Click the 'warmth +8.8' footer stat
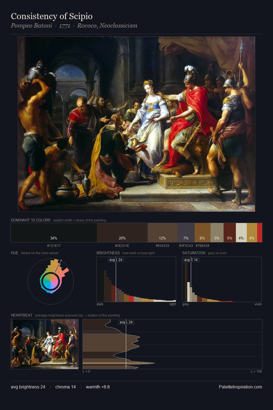 [x=98, y=387]
